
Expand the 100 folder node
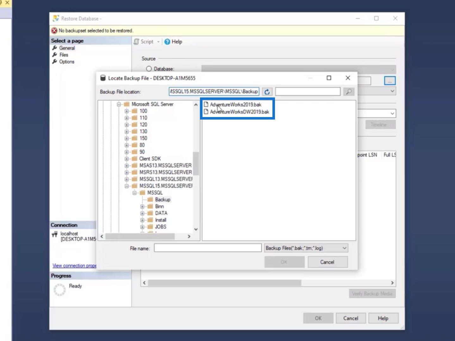tap(127, 111)
